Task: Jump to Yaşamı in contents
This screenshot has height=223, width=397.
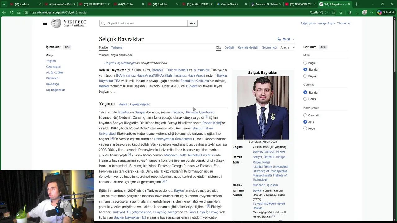Action: pyautogui.click(x=51, y=61)
